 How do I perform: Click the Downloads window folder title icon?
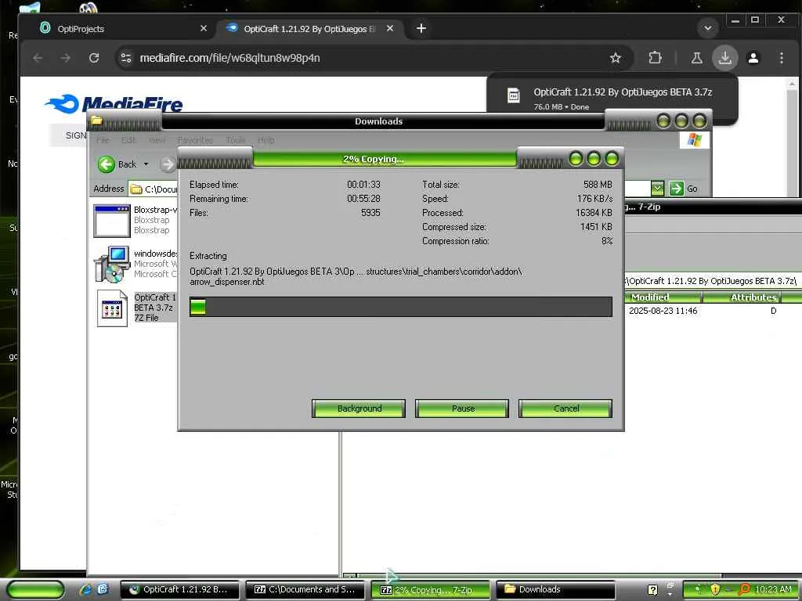click(96, 121)
